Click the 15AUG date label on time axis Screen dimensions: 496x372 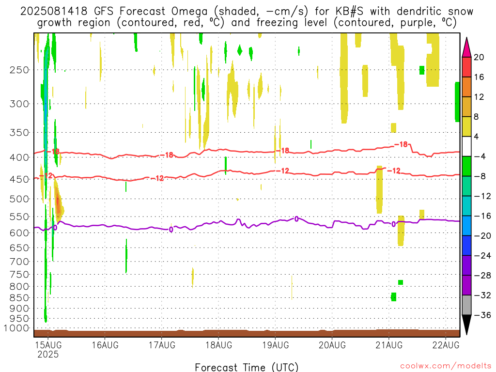click(48, 345)
